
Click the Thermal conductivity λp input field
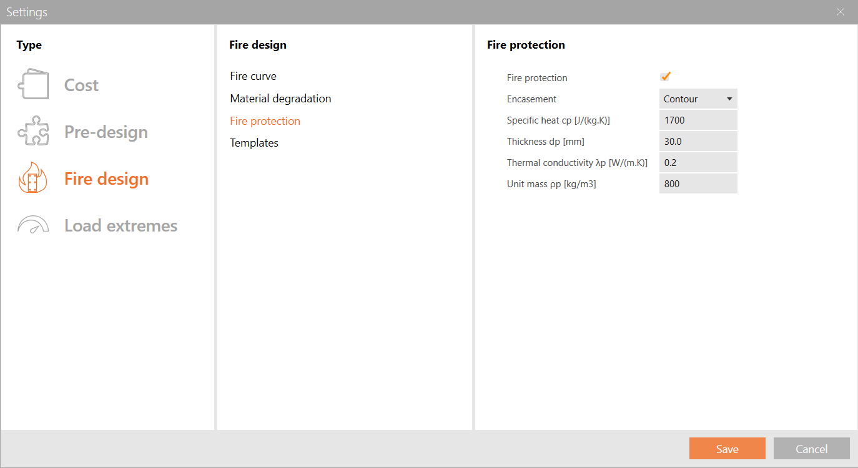tap(698, 162)
